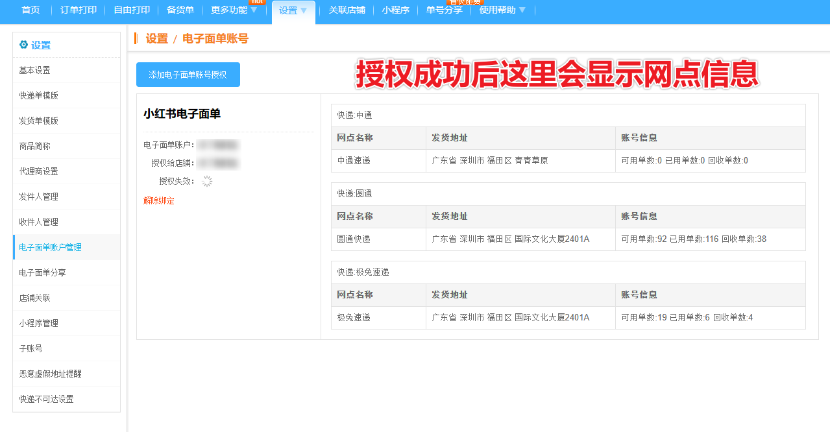Switch to the 自由打印 tab

click(x=132, y=10)
